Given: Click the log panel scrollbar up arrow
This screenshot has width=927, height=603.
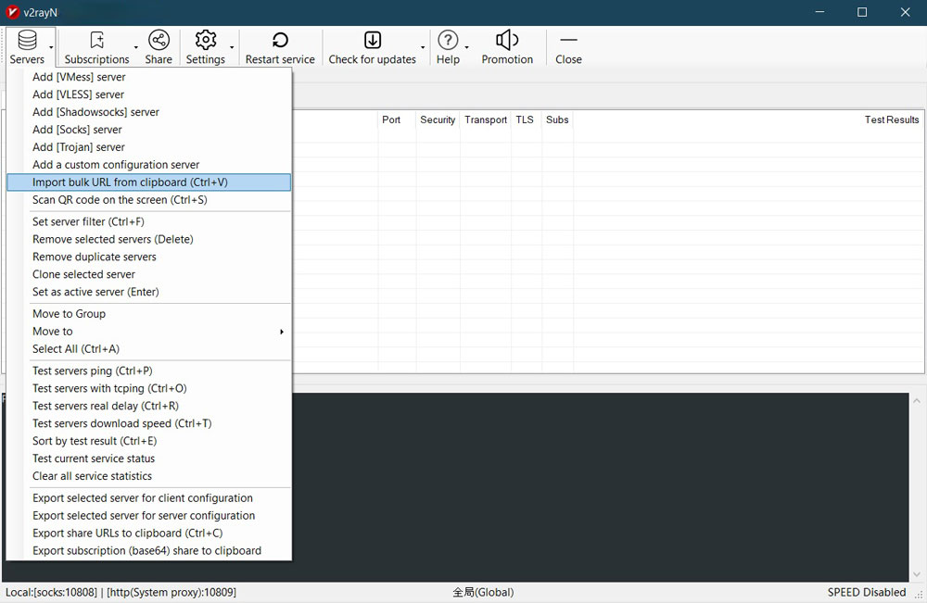Looking at the screenshot, I should click(x=918, y=402).
